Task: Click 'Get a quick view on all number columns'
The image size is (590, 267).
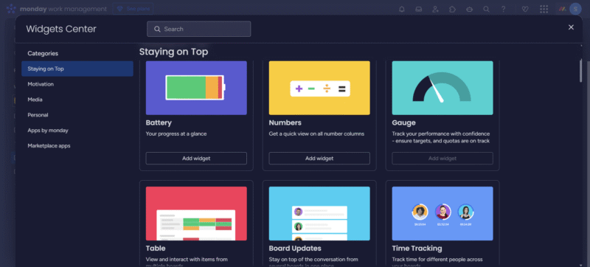Action: (x=316, y=133)
